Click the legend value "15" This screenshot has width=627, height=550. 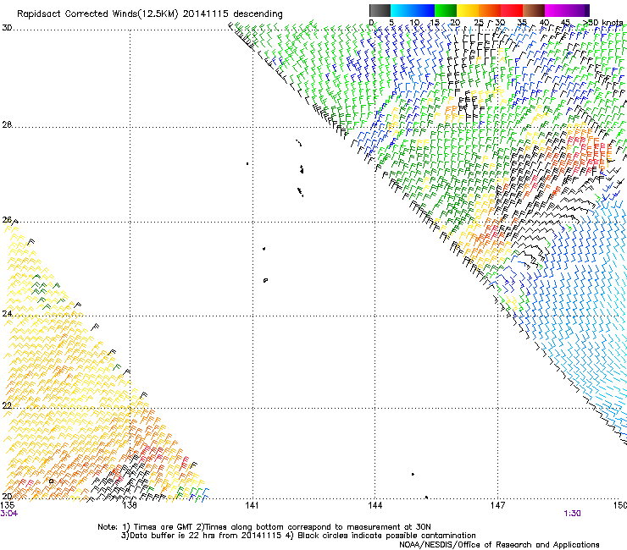435,22
